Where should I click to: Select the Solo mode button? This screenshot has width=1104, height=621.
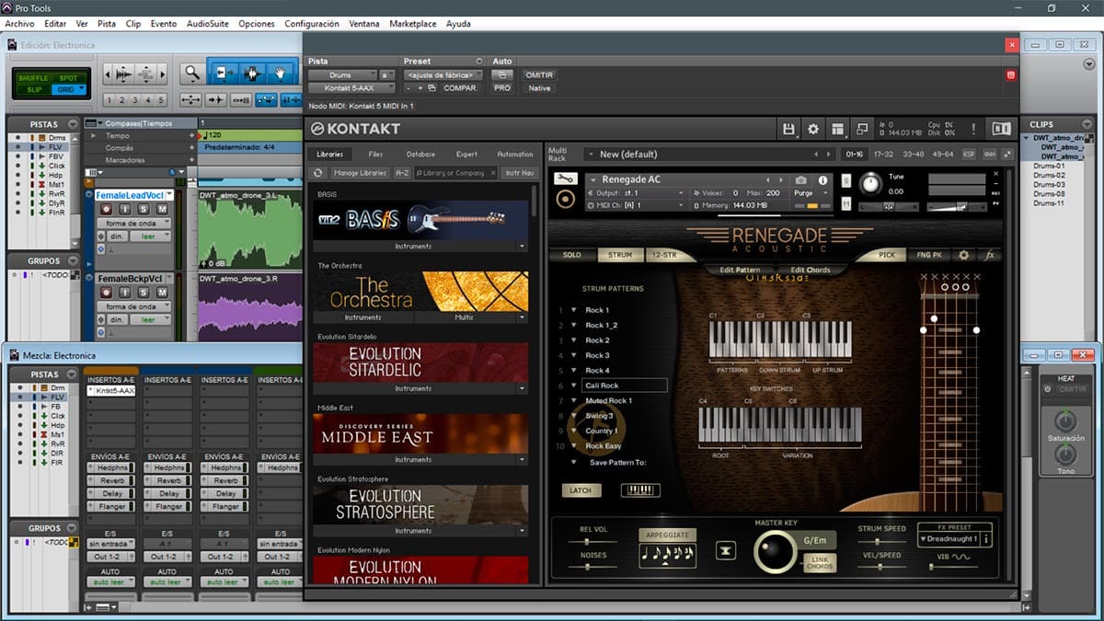coord(571,255)
